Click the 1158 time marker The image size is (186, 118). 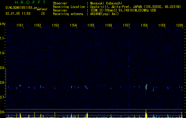point(144,25)
